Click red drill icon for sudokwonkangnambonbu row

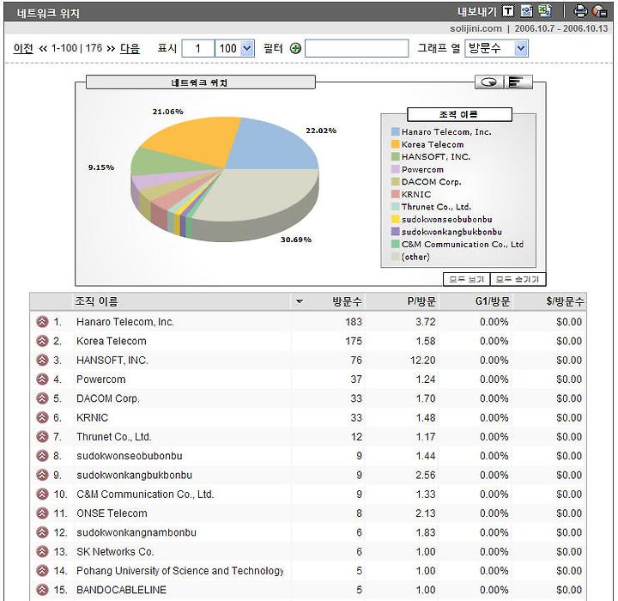42,532
